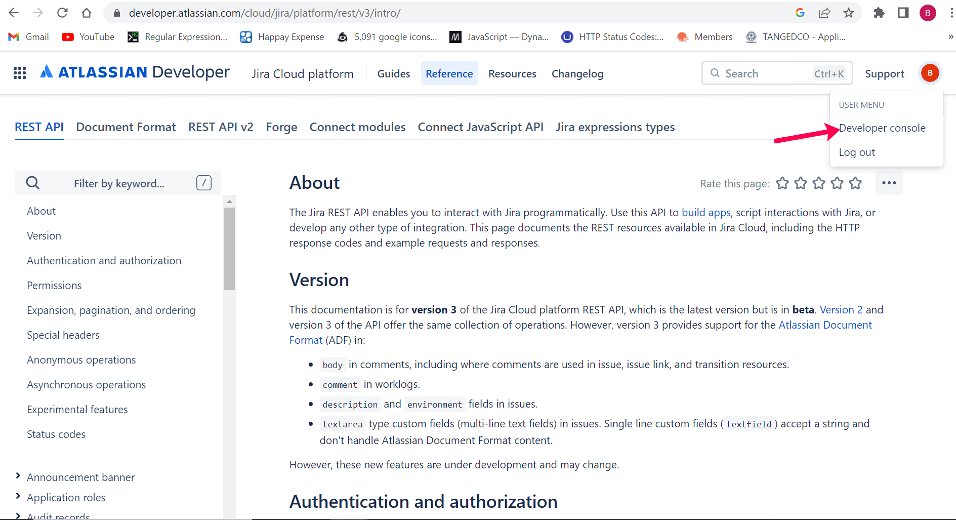Click the Filter by keyword input field

click(119, 183)
